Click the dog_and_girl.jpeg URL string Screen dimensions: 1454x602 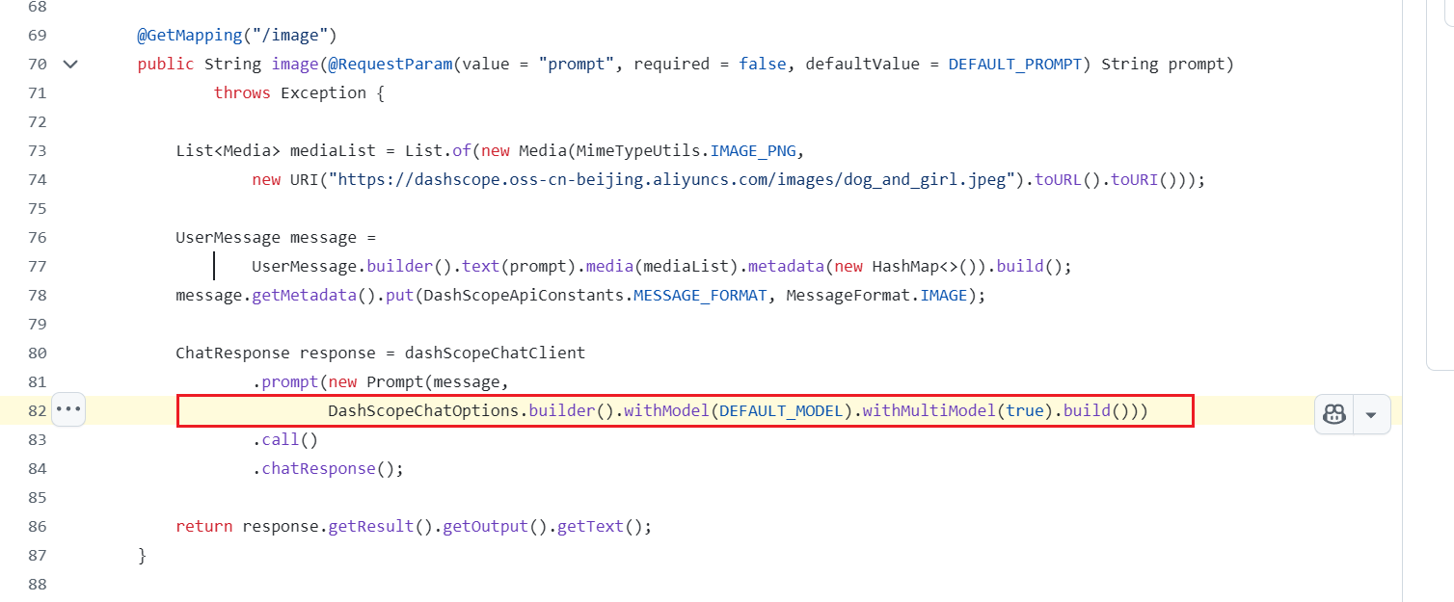(674, 180)
